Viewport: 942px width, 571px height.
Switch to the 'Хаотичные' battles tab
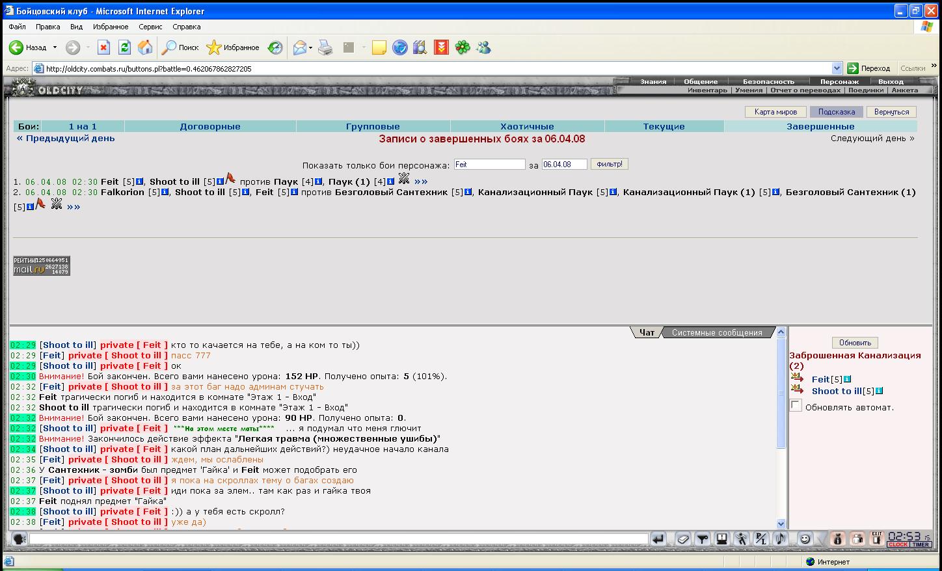(527, 127)
